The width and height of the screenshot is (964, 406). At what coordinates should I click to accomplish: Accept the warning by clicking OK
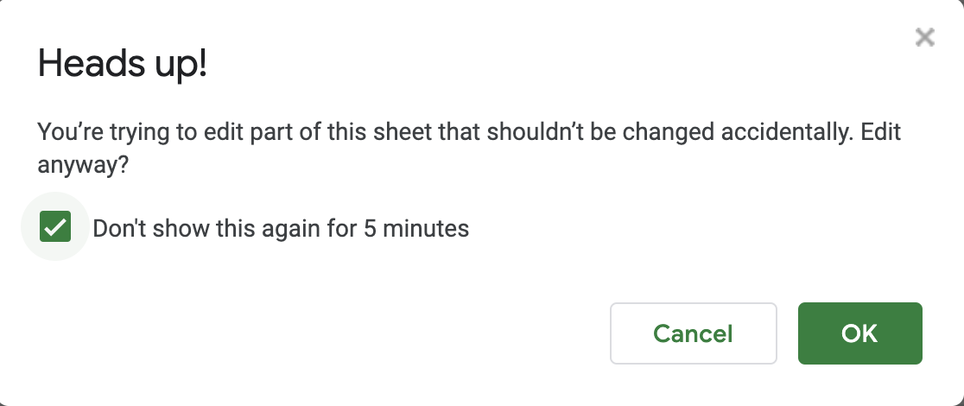pyautogui.click(x=859, y=333)
